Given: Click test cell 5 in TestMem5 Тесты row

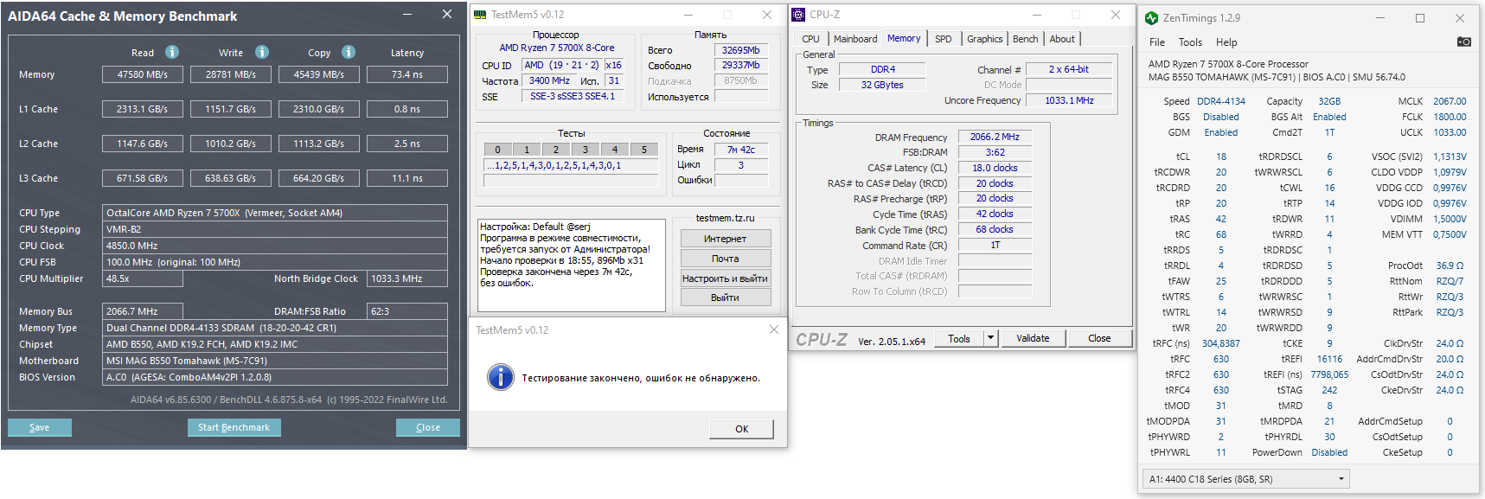Looking at the screenshot, I should [x=644, y=150].
